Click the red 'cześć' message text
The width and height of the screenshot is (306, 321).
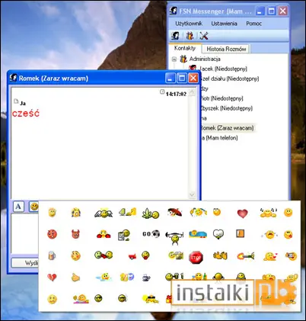coord(26,114)
